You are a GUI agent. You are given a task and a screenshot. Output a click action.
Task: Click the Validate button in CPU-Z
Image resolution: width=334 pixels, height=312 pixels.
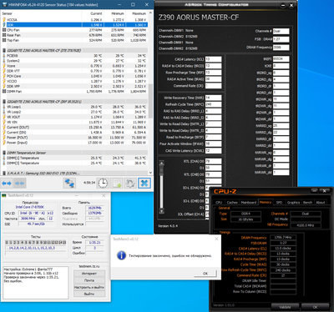pyautogui.click(x=285, y=307)
